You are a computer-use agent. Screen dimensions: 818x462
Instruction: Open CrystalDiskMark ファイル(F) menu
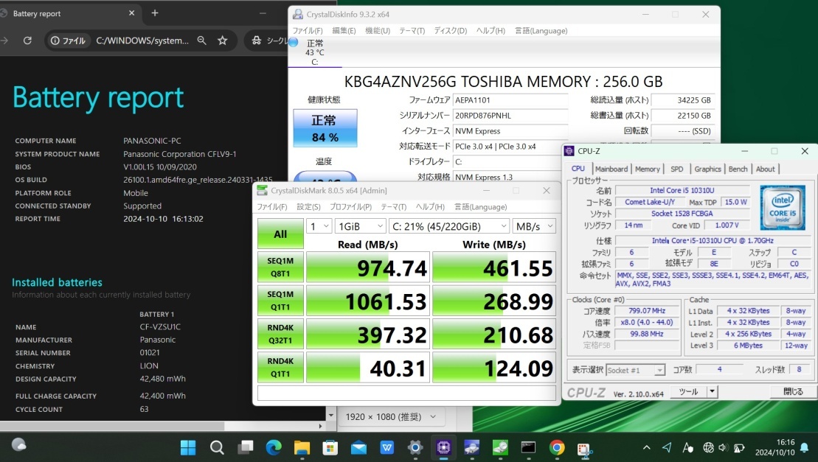271,207
